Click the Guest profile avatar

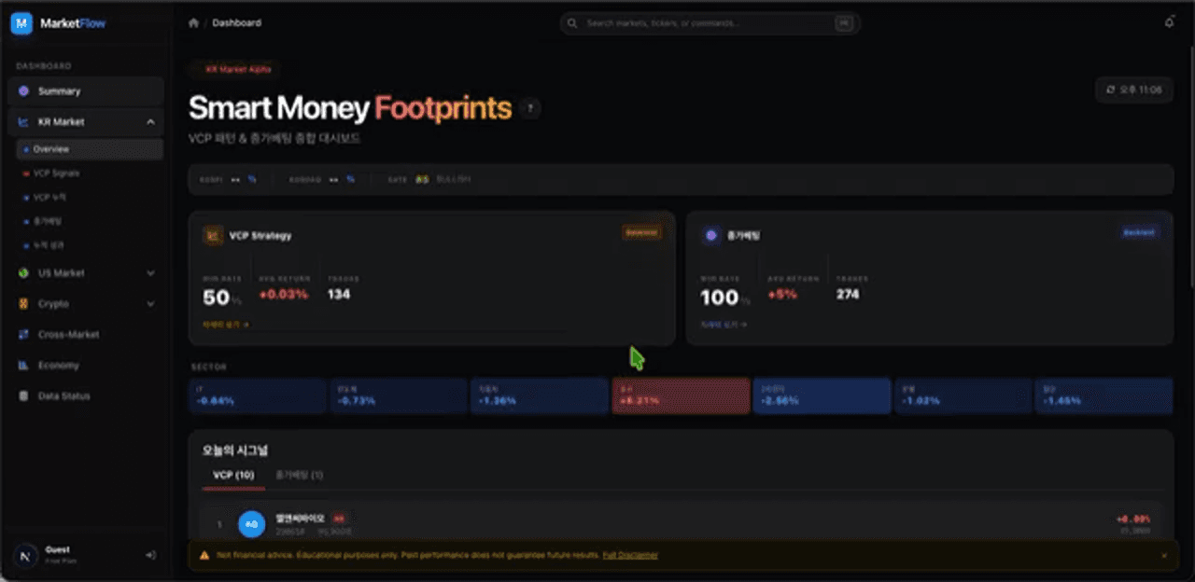tap(25, 555)
